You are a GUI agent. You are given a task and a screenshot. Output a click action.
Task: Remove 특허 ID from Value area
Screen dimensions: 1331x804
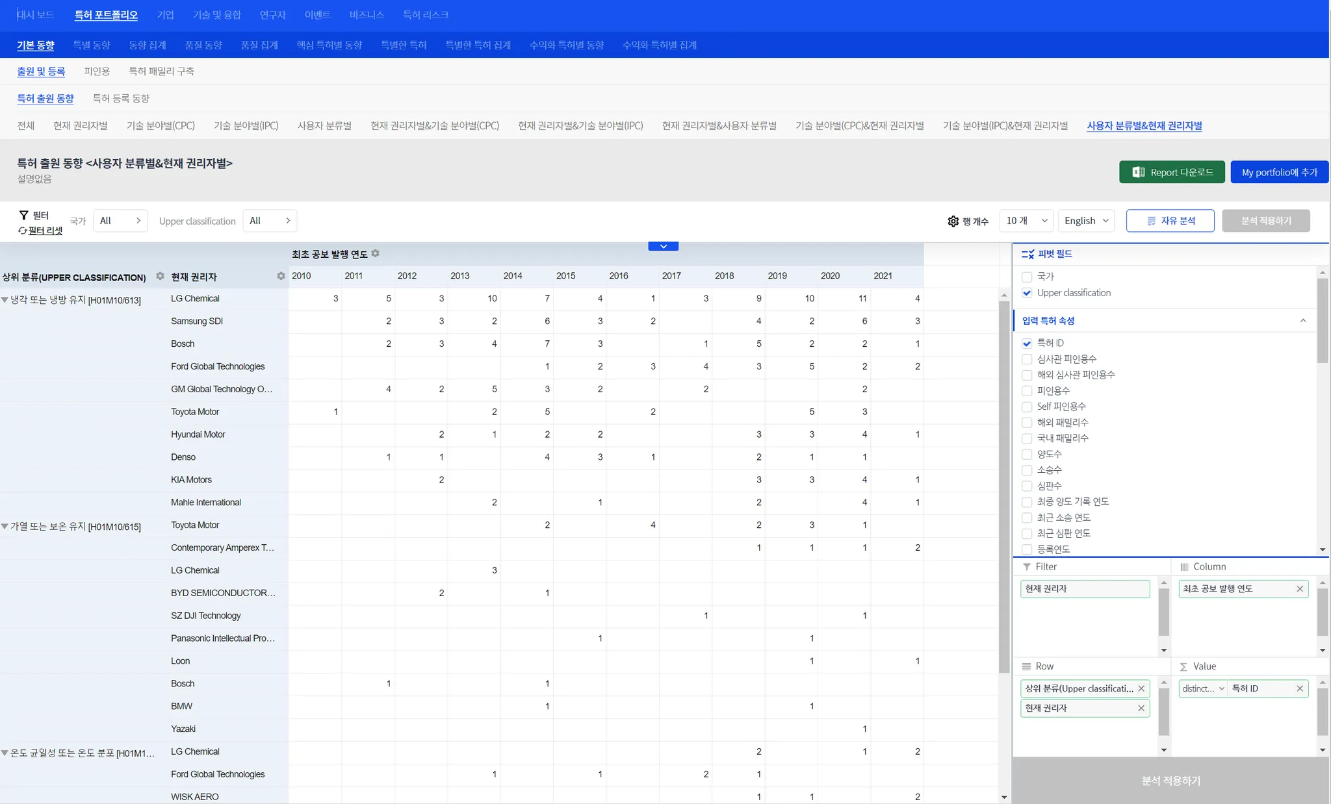[x=1300, y=689]
